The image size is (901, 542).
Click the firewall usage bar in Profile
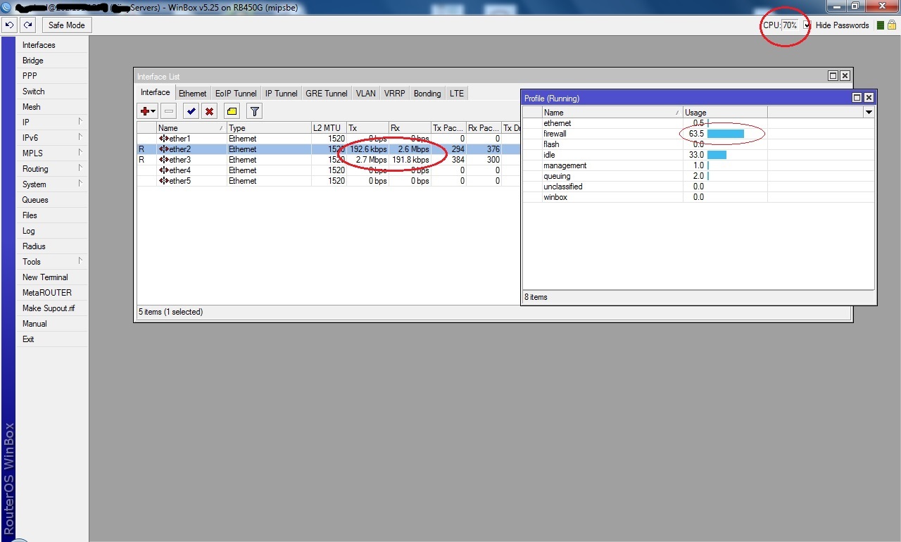tap(727, 134)
